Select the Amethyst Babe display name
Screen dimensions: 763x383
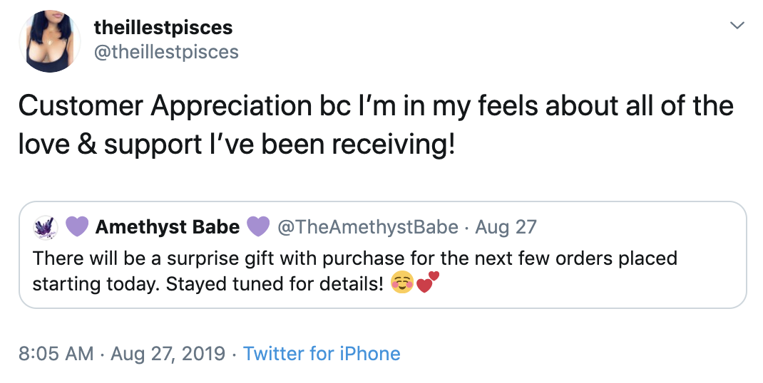click(168, 227)
